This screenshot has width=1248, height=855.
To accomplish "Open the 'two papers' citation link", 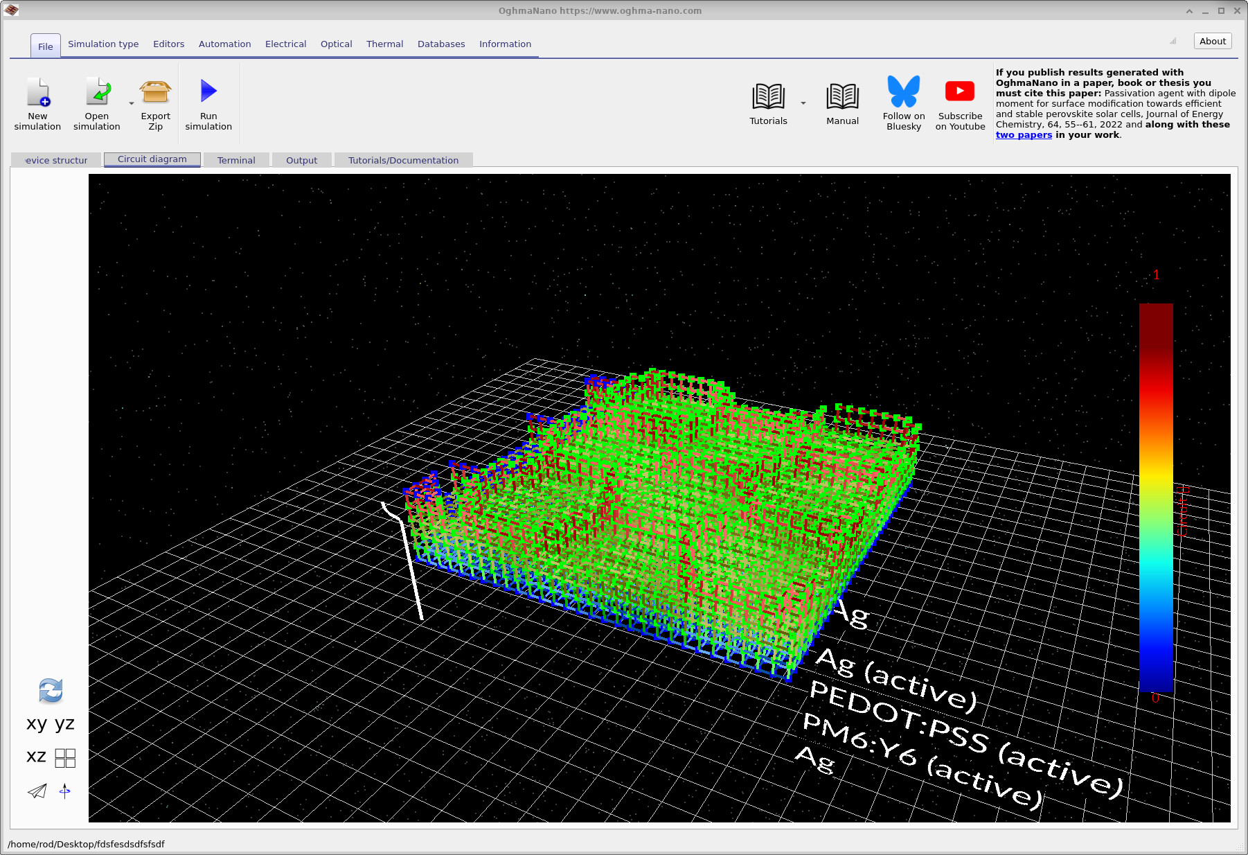I will pos(1024,135).
